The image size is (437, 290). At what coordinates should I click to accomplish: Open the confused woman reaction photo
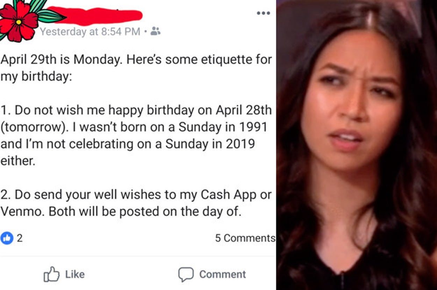[357, 145]
